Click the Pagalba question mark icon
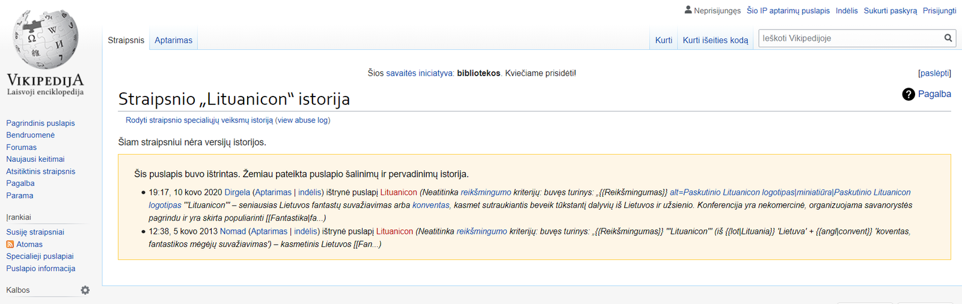The height and width of the screenshot is (304, 962). pos(908,94)
